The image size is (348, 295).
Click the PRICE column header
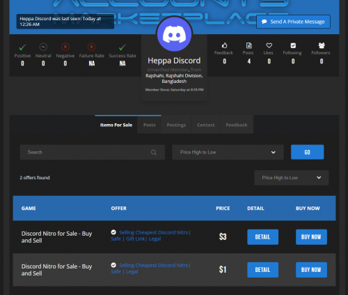coord(223,208)
